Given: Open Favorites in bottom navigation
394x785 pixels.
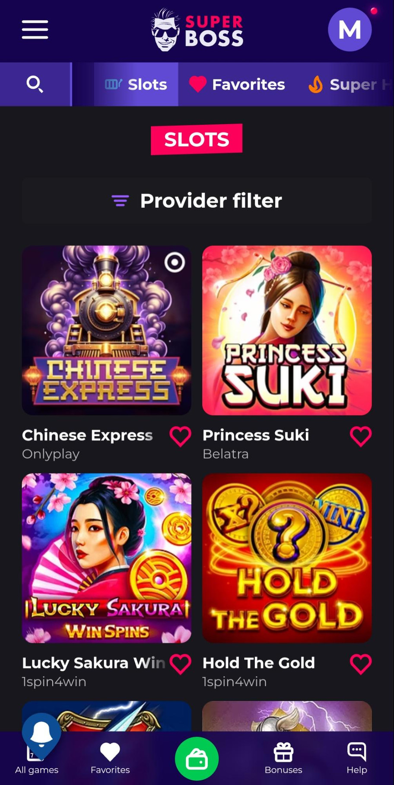Looking at the screenshot, I should tap(110, 758).
